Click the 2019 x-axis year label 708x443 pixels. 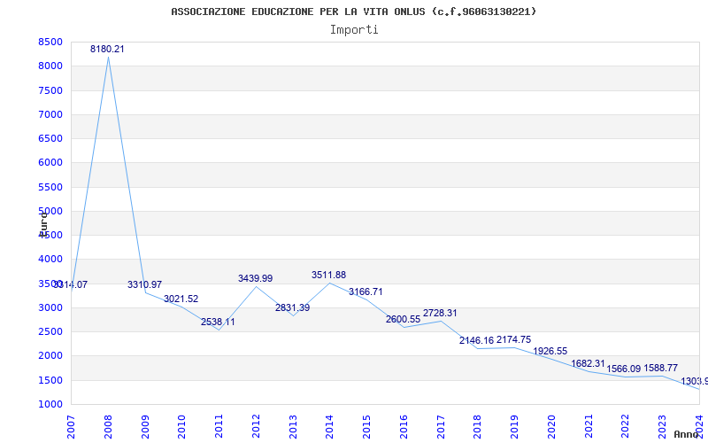coord(514,427)
